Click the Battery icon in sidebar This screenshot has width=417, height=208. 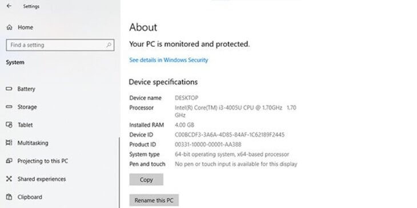9,88
